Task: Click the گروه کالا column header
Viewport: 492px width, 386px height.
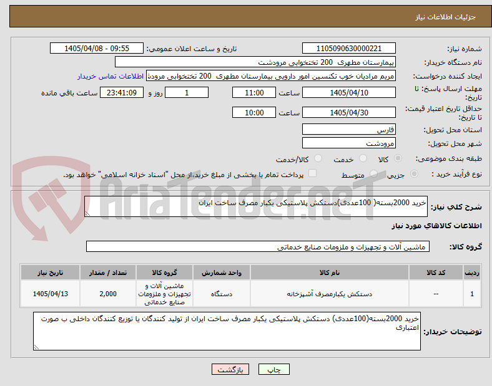Action: point(164,273)
